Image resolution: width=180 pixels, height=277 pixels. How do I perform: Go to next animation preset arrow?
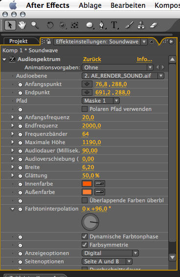coord(163,67)
